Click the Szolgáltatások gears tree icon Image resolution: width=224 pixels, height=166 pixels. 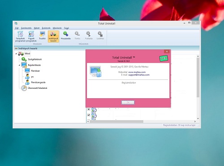24,59
